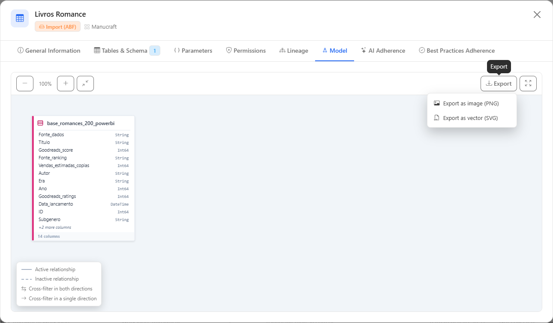Select the Autor column row
The image size is (553, 323).
pyautogui.click(x=84, y=173)
